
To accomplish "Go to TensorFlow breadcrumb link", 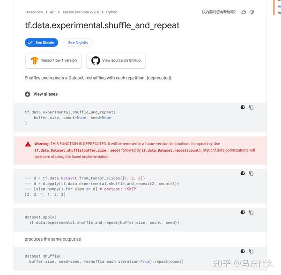I will click(x=34, y=12).
